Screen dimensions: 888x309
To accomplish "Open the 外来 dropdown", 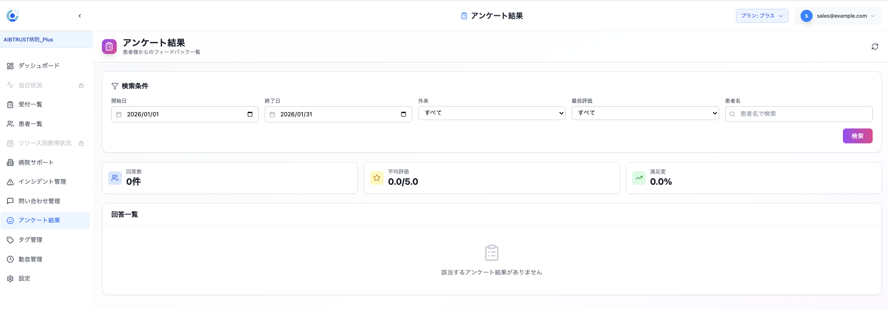I will coord(492,113).
